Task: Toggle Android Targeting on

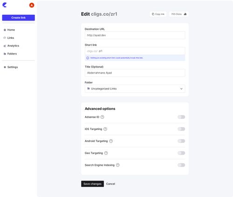Action: (x=181, y=141)
